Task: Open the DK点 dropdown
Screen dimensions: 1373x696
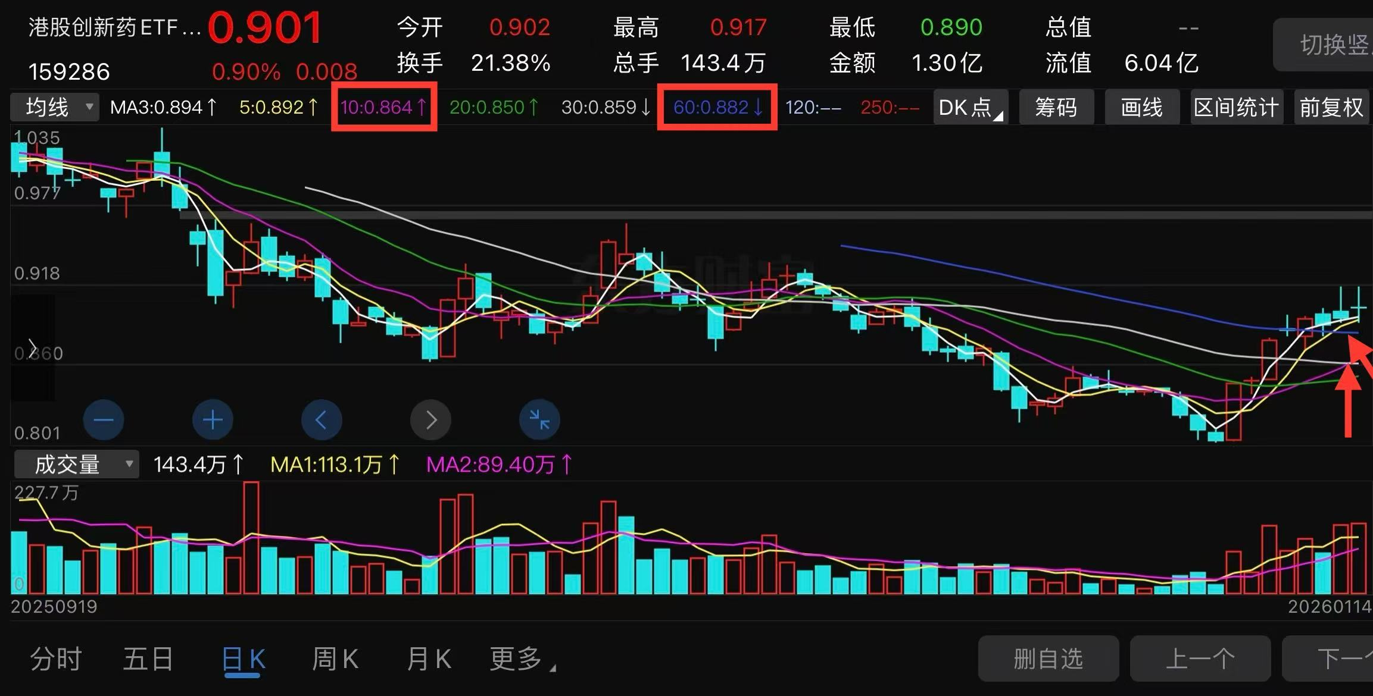Action: point(970,108)
